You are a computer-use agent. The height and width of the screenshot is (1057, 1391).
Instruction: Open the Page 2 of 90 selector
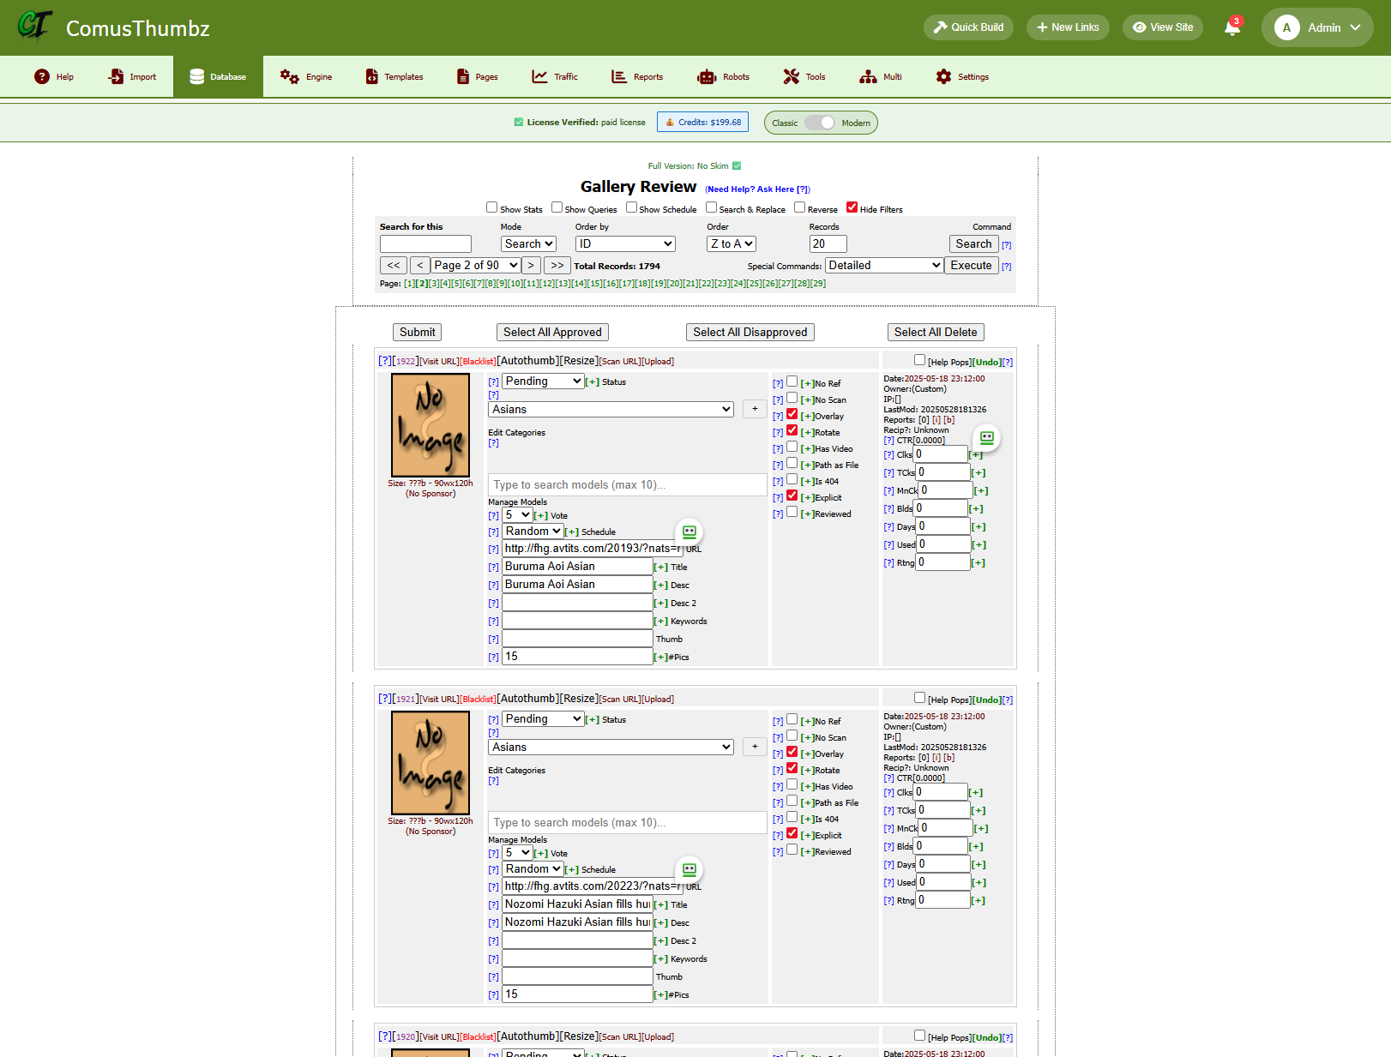[x=474, y=265]
